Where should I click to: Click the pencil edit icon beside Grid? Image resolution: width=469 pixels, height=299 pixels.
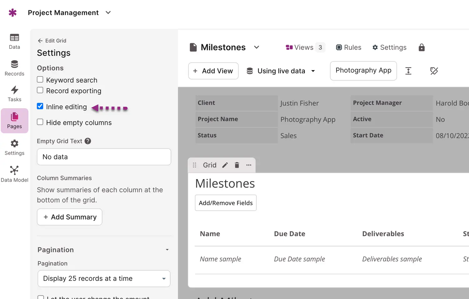click(225, 165)
